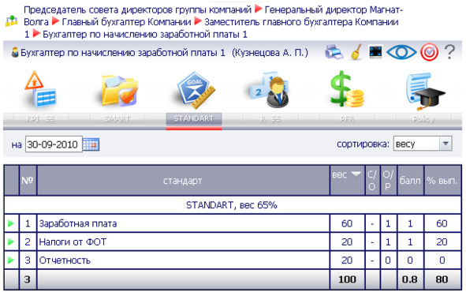Viewport: 466px width, 292px height.
Task: Switch to the SMART tab
Action: pyautogui.click(x=117, y=118)
